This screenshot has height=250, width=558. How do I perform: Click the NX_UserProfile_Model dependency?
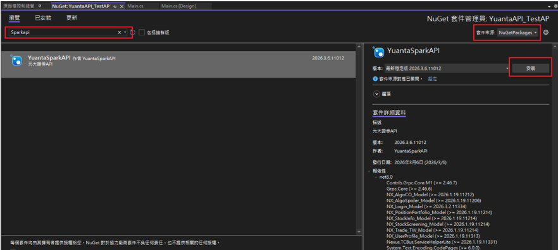(x=433, y=236)
